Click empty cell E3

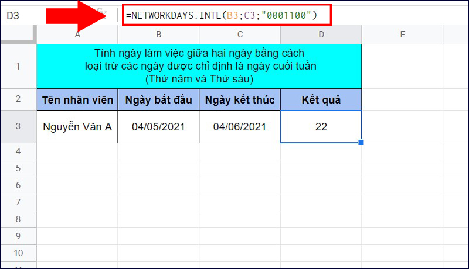tap(403, 127)
